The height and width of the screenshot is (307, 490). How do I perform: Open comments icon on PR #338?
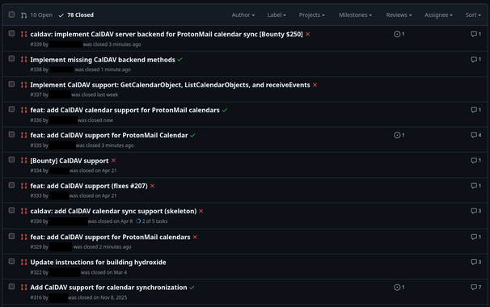point(476,59)
